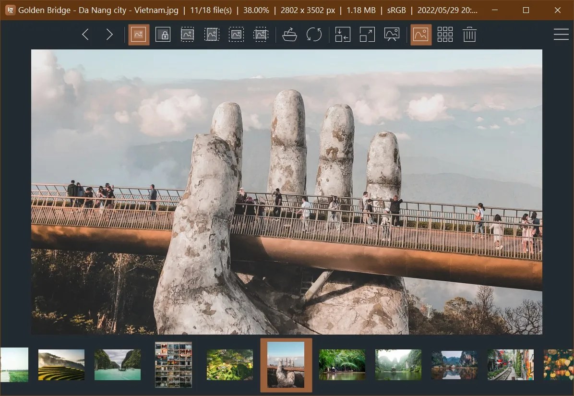Delete the current photo
The image size is (574, 396).
(x=469, y=34)
